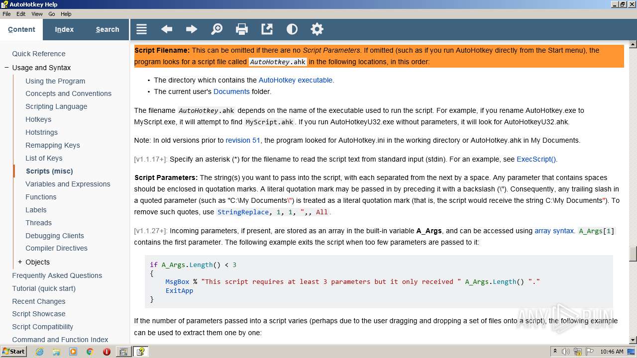Open Recent Changes page
Image resolution: width=637 pixels, height=358 pixels.
39,301
